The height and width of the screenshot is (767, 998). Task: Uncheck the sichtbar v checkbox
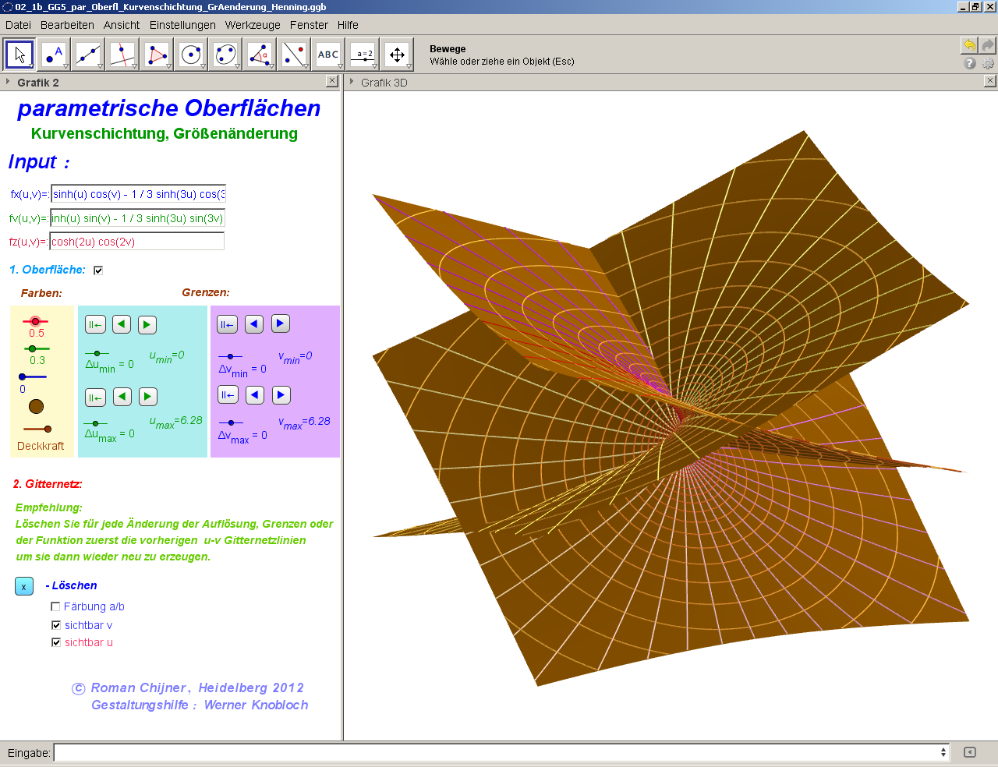click(55, 625)
